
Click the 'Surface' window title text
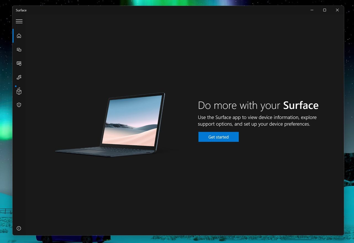(x=21, y=10)
